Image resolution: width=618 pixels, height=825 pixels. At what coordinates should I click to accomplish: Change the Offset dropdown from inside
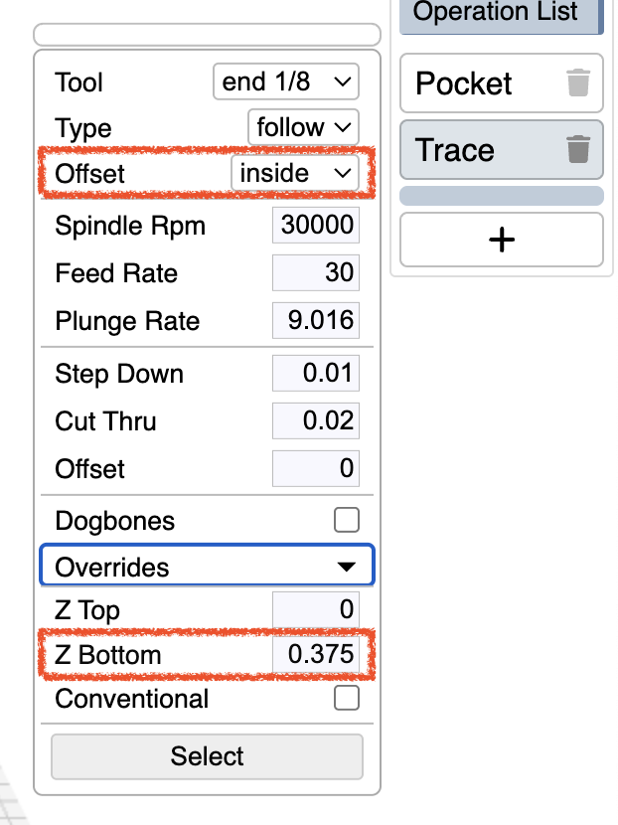click(294, 173)
